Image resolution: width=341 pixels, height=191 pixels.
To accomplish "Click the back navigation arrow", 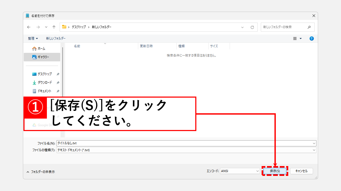I will [x=29, y=27].
